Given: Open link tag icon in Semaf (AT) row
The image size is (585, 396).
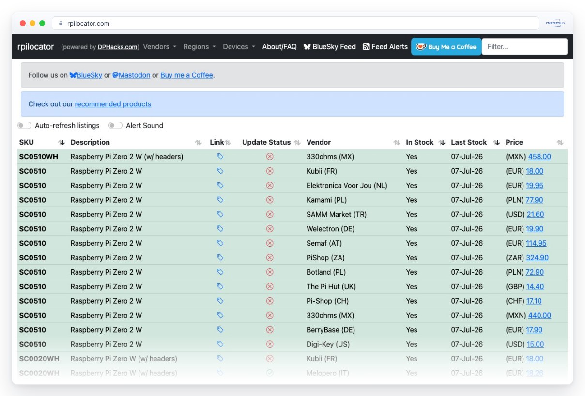Looking at the screenshot, I should (220, 243).
